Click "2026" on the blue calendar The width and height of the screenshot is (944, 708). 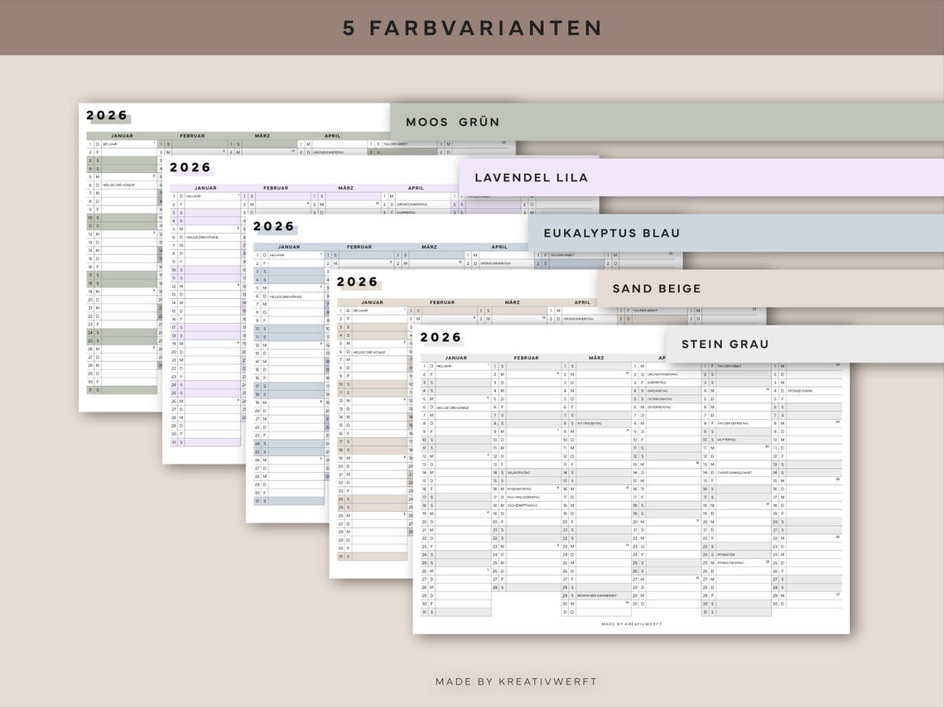coord(274,226)
